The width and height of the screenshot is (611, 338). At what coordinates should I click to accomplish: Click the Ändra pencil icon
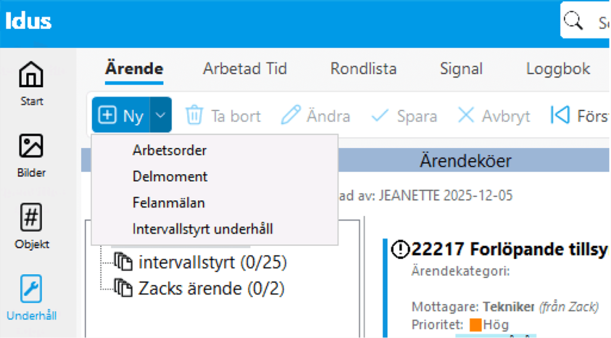coord(291,115)
